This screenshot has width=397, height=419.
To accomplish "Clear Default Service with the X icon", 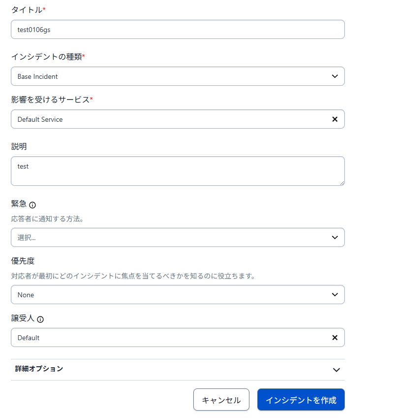I will [x=335, y=119].
